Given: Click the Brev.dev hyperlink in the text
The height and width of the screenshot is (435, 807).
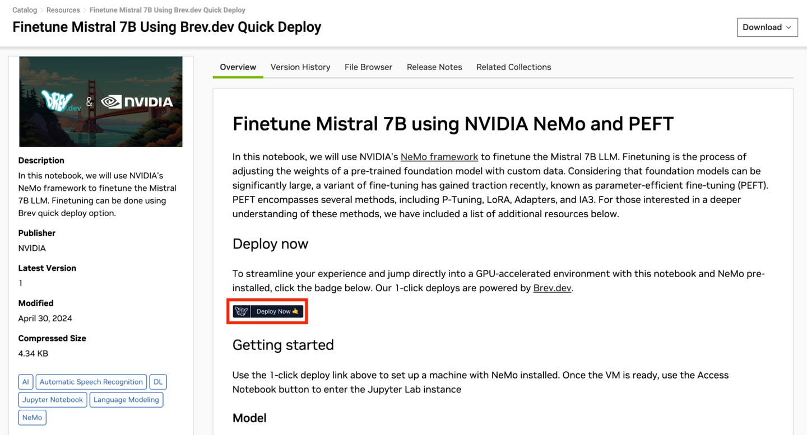Looking at the screenshot, I should tap(552, 287).
